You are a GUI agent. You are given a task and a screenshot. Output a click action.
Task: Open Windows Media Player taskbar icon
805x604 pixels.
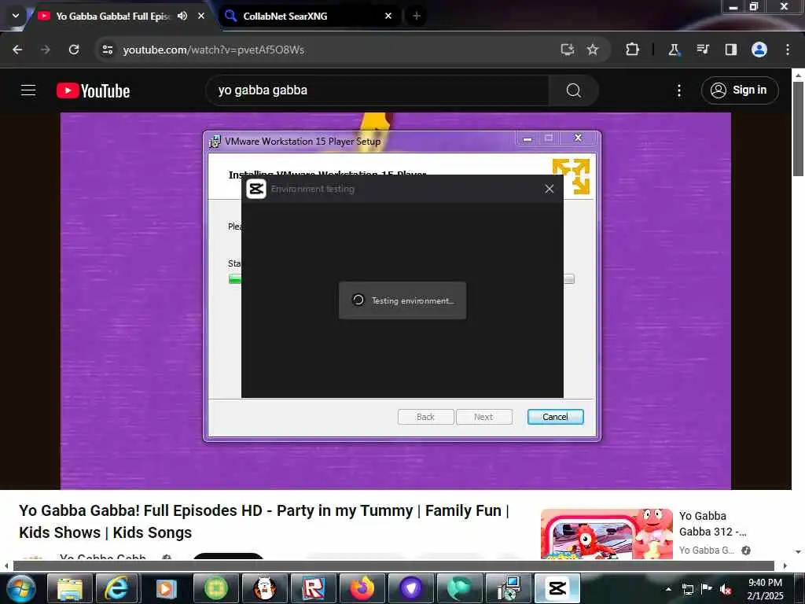pos(165,588)
